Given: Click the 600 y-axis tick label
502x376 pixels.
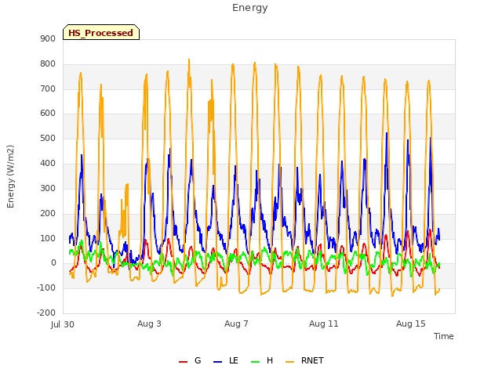Looking at the screenshot, I should 48,113.
